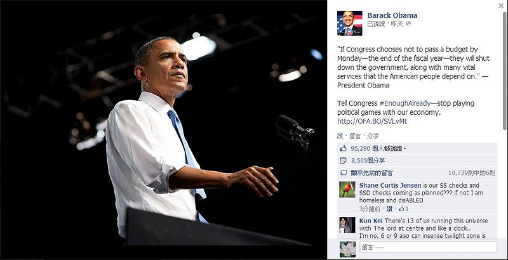Click the 留言 comment action link
This screenshot has height=260, width=508.
point(355,136)
